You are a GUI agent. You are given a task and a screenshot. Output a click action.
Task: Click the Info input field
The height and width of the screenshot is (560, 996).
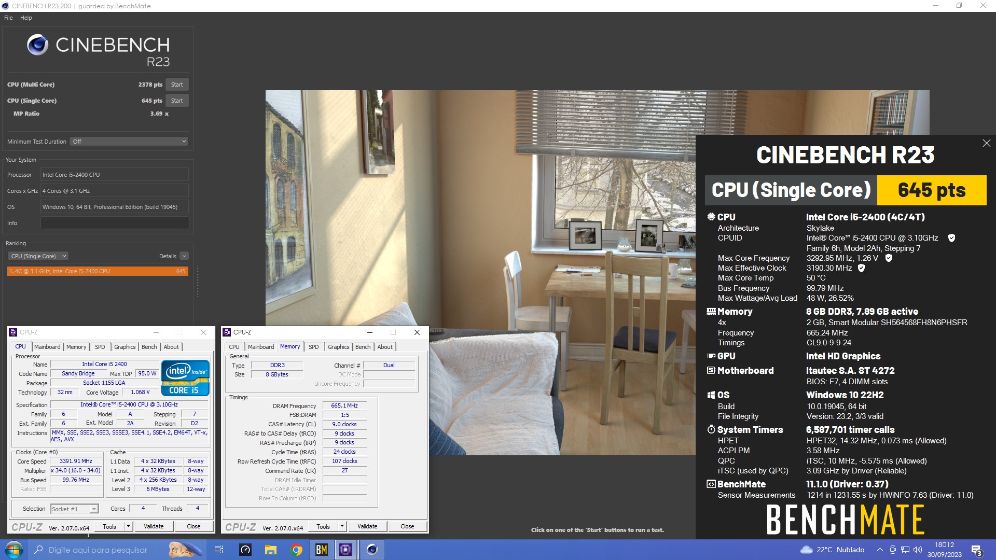115,223
